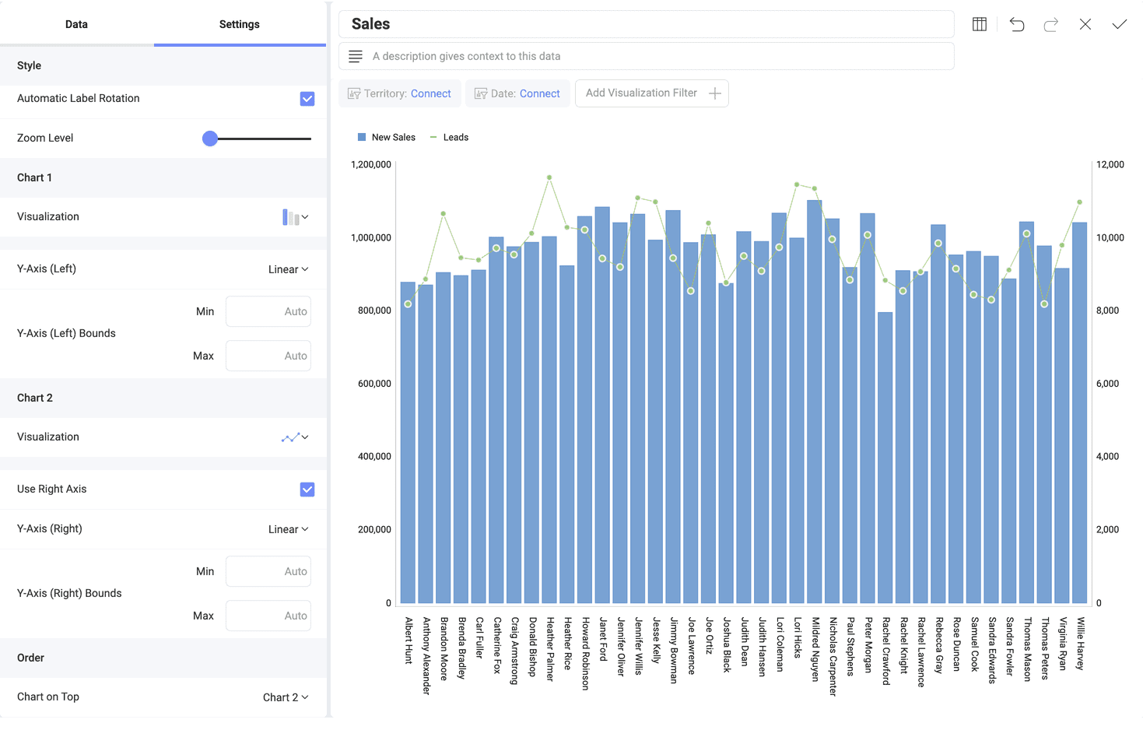
Task: Open Y-Axis (Left) Linear dropdown
Action: point(289,269)
